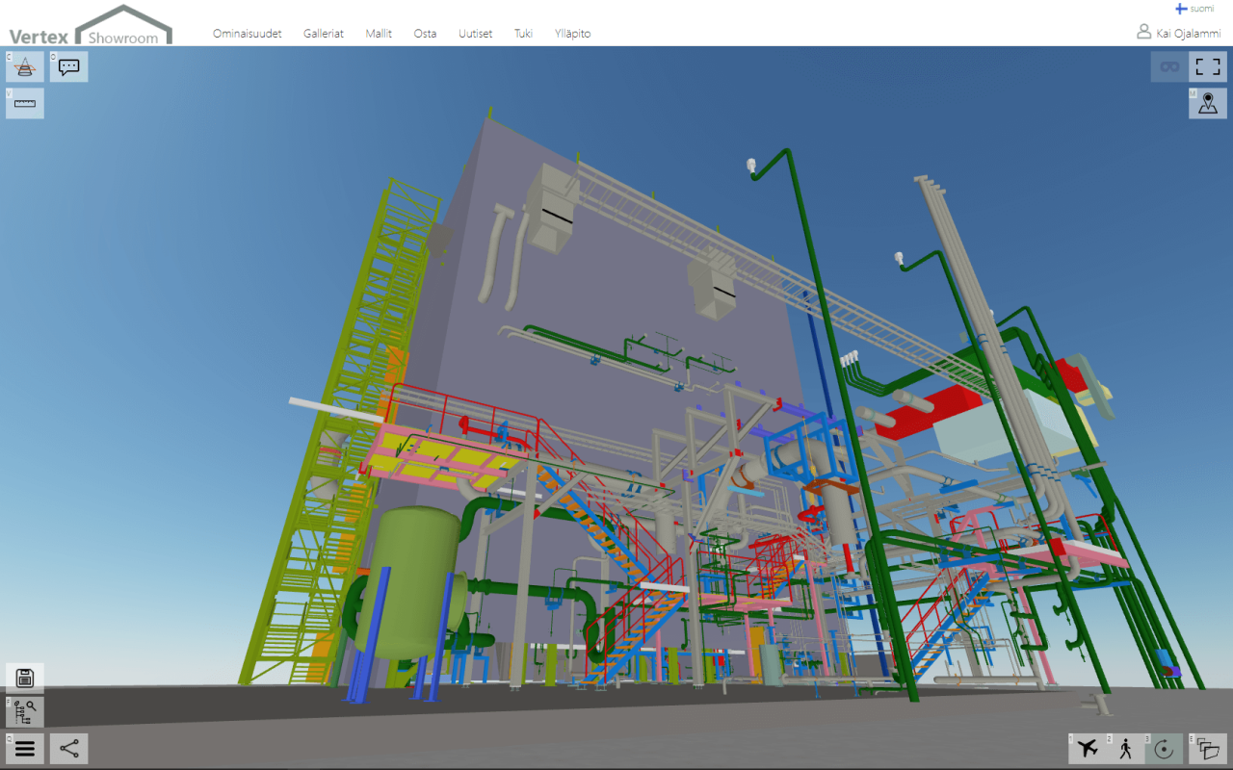The image size is (1233, 770).
Task: Share the current model
Action: tap(68, 748)
